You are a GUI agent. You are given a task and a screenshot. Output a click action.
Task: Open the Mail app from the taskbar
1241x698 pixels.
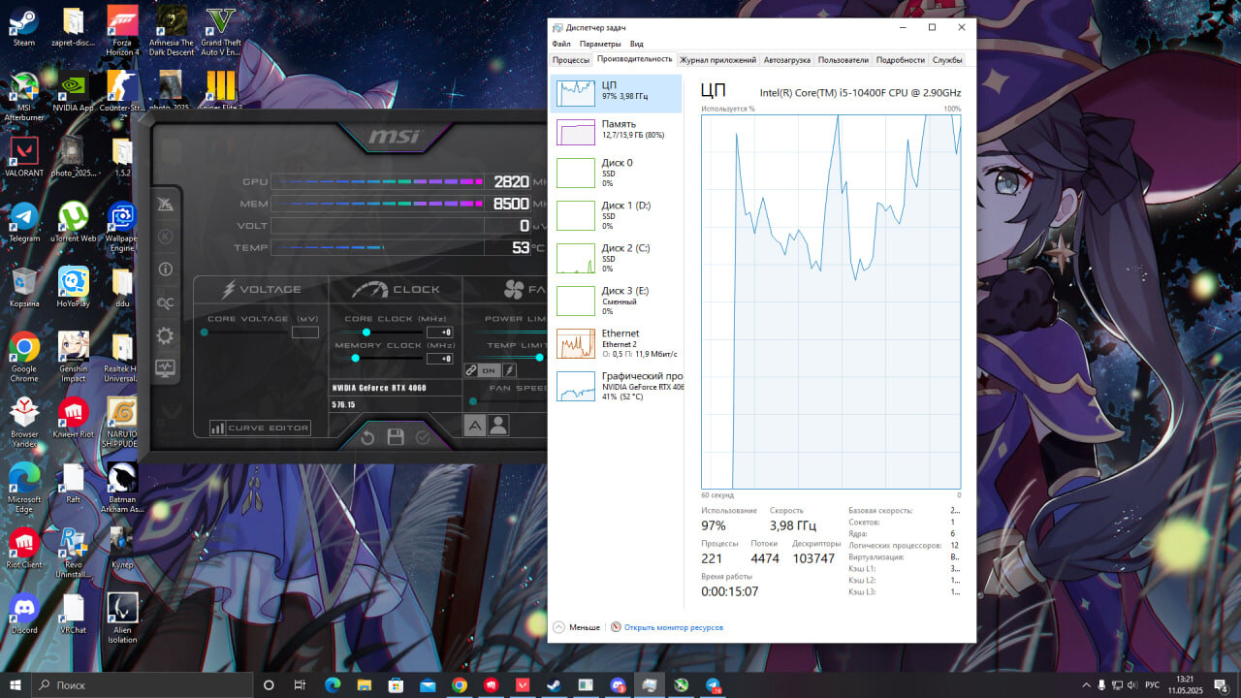tap(428, 684)
